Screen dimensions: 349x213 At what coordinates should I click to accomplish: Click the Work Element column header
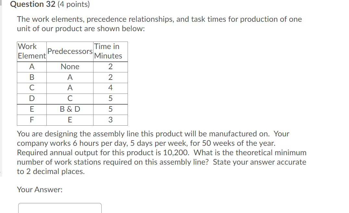tap(31, 51)
